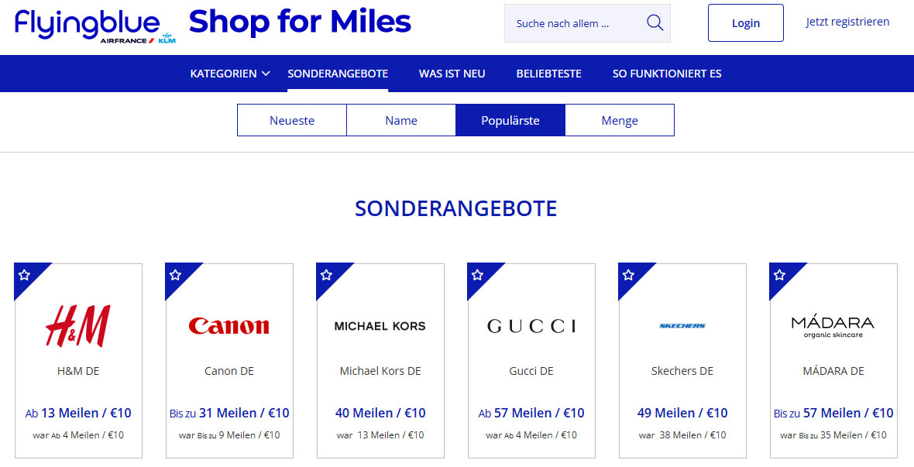Open Beliebteste menu item

click(x=548, y=74)
